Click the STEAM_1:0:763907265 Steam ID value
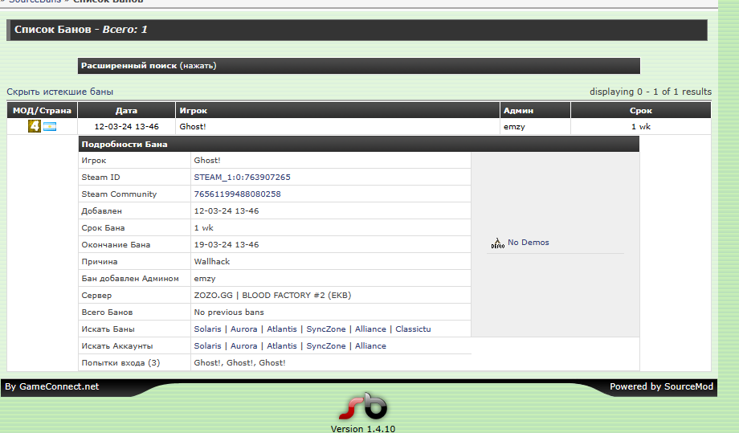This screenshot has width=739, height=433. [242, 178]
